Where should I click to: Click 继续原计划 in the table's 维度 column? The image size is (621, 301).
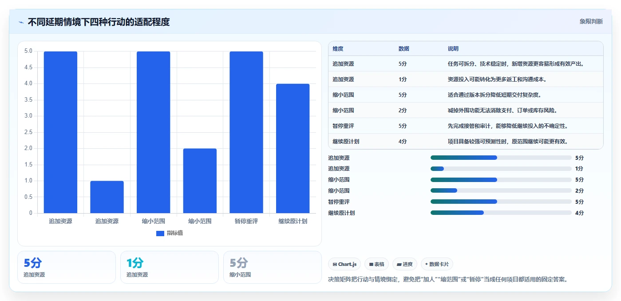tap(346, 142)
